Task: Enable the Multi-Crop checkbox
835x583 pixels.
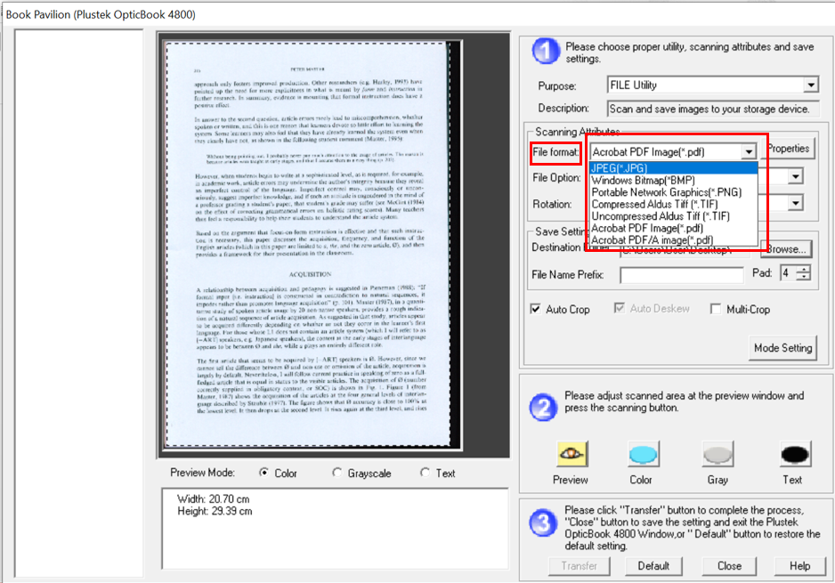Action: [716, 309]
